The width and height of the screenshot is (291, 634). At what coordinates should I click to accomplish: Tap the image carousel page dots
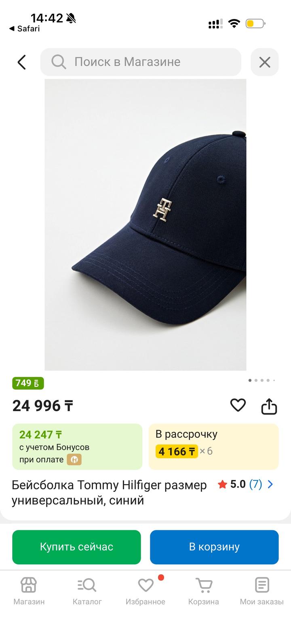(262, 380)
